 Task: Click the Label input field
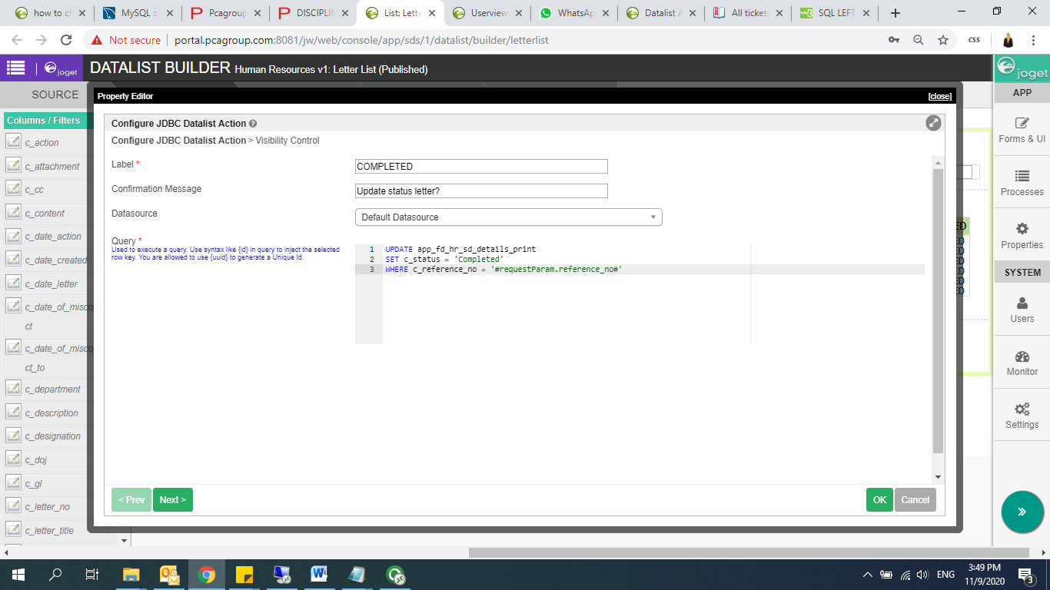point(481,167)
